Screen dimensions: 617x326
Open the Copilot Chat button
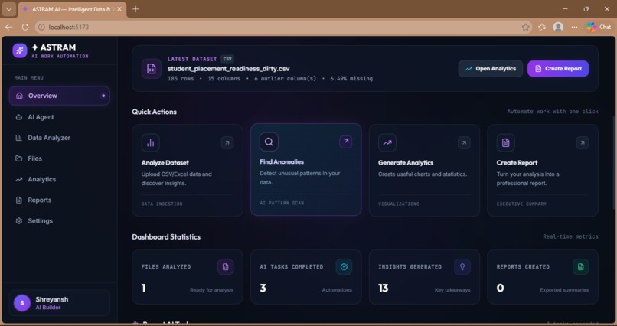tap(599, 27)
